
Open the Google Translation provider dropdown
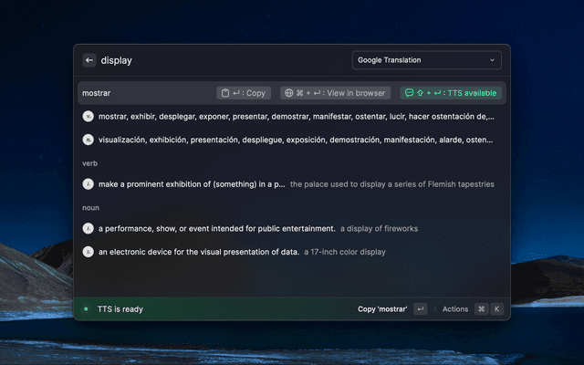pos(426,60)
